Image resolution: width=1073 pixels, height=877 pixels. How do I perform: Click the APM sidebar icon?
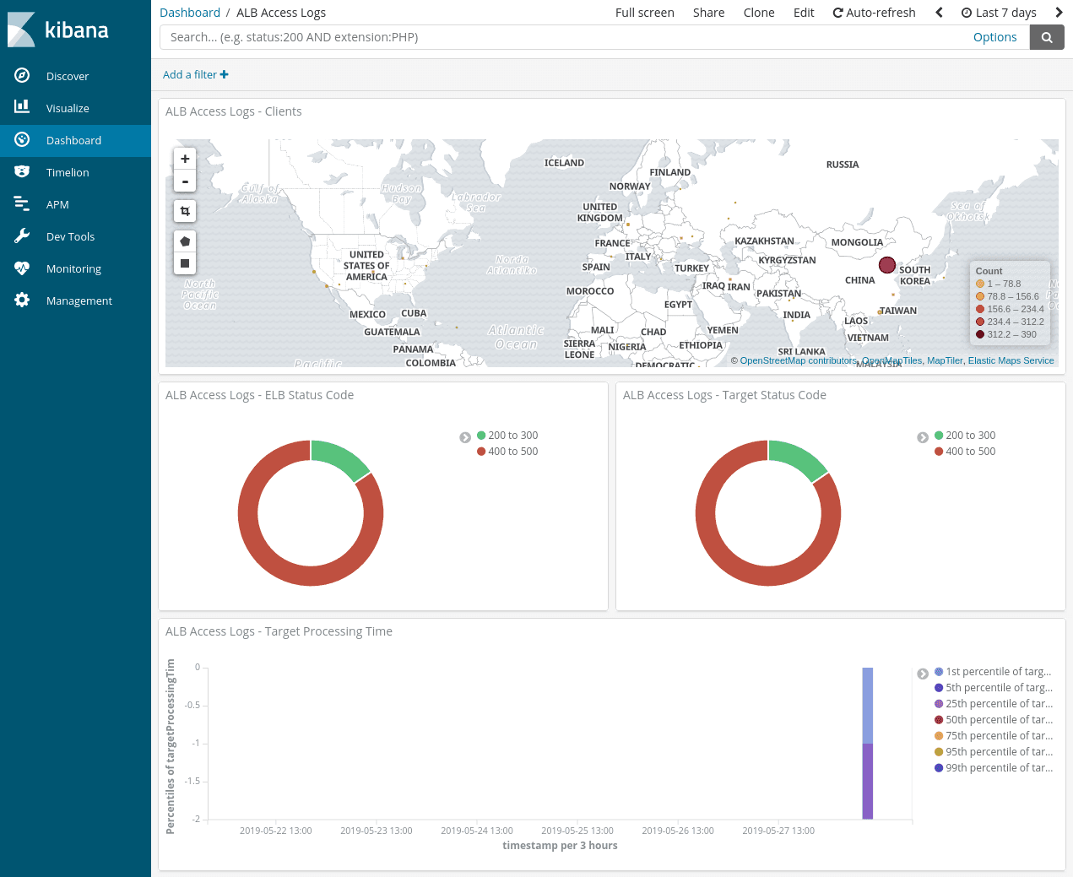(x=22, y=203)
